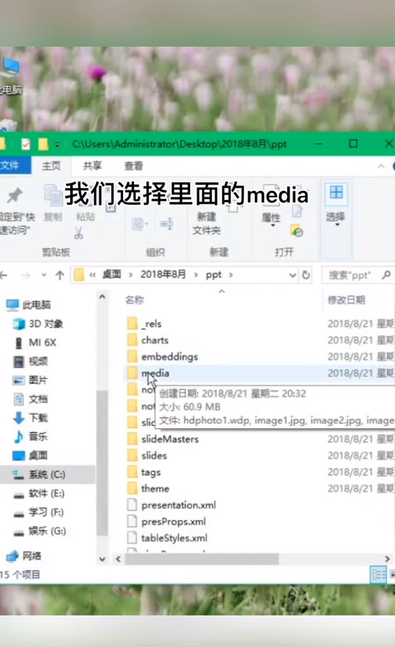Open quick access toolbar dropdown arrow

58,145
